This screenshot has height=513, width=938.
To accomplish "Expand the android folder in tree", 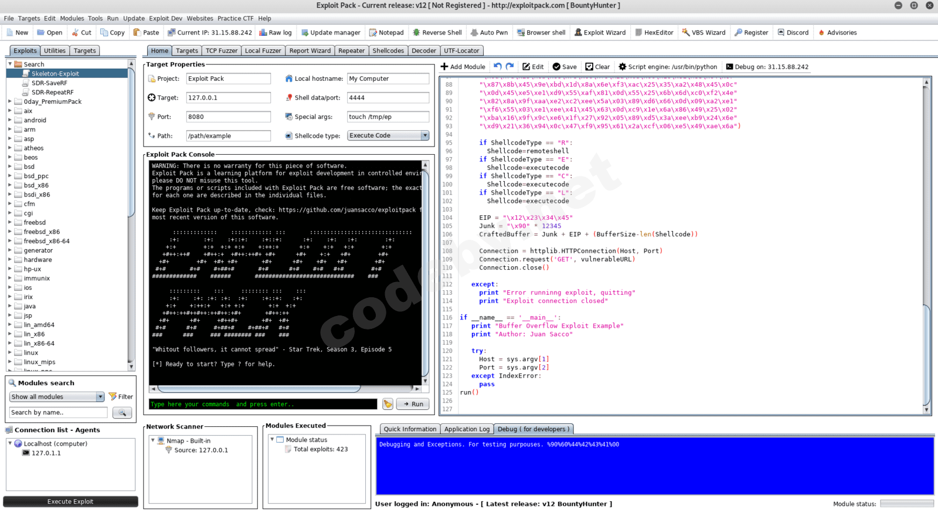I will pyautogui.click(x=10, y=120).
